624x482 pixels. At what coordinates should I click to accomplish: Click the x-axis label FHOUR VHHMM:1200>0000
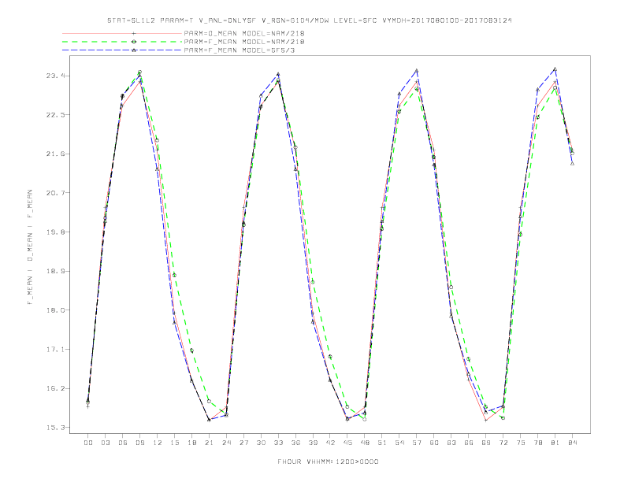pos(328,462)
